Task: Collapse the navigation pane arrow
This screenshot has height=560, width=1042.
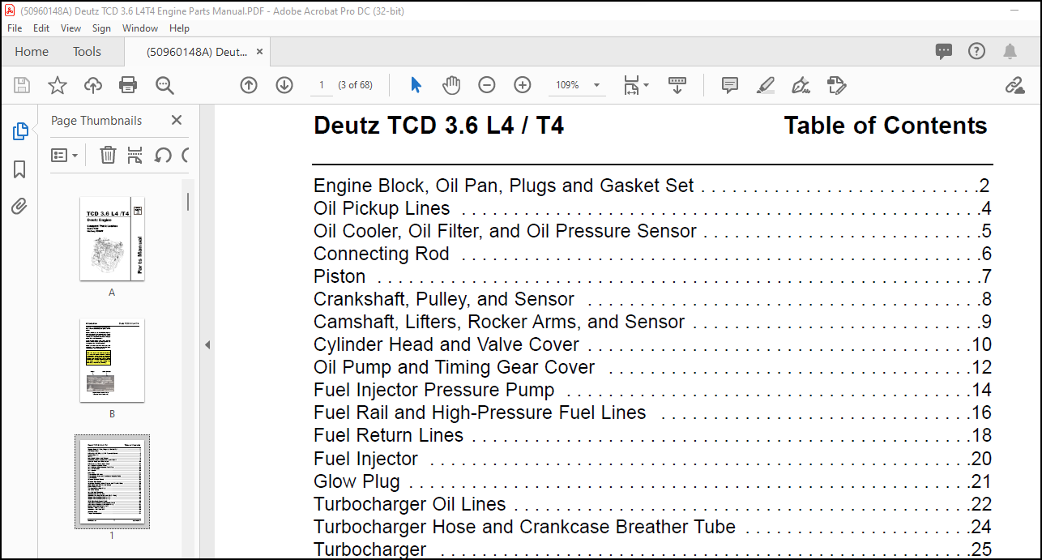Action: 207,345
